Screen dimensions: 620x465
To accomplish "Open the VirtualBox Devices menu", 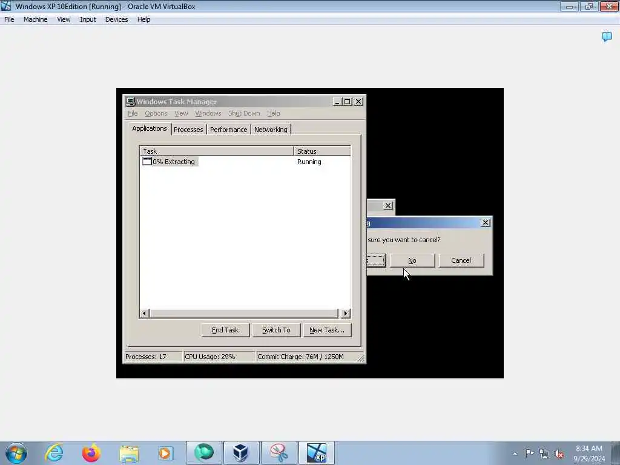I will (116, 19).
